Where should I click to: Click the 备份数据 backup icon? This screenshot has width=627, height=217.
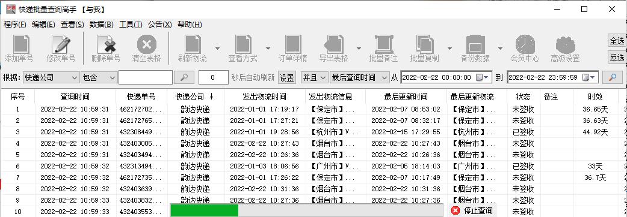point(475,44)
